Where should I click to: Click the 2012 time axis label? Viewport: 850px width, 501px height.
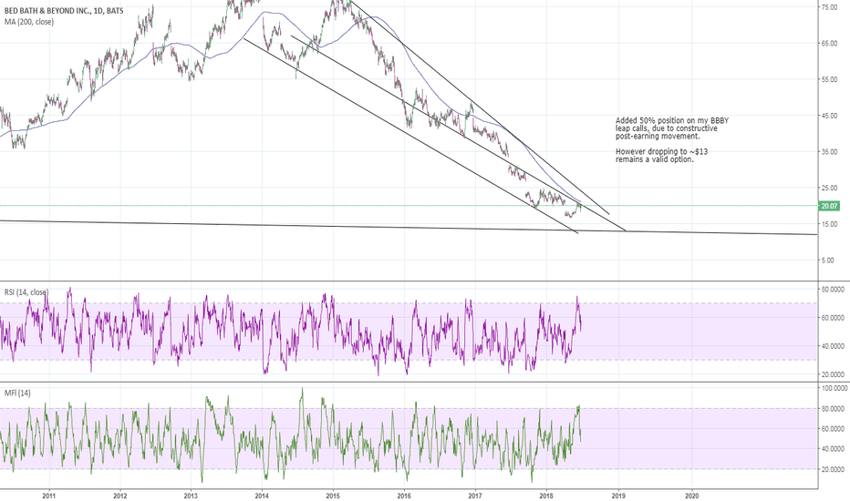click(119, 495)
